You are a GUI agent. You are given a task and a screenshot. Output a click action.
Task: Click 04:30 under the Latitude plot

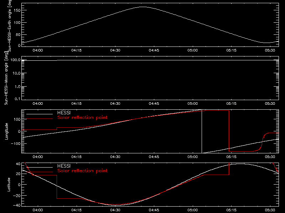coord(115,210)
